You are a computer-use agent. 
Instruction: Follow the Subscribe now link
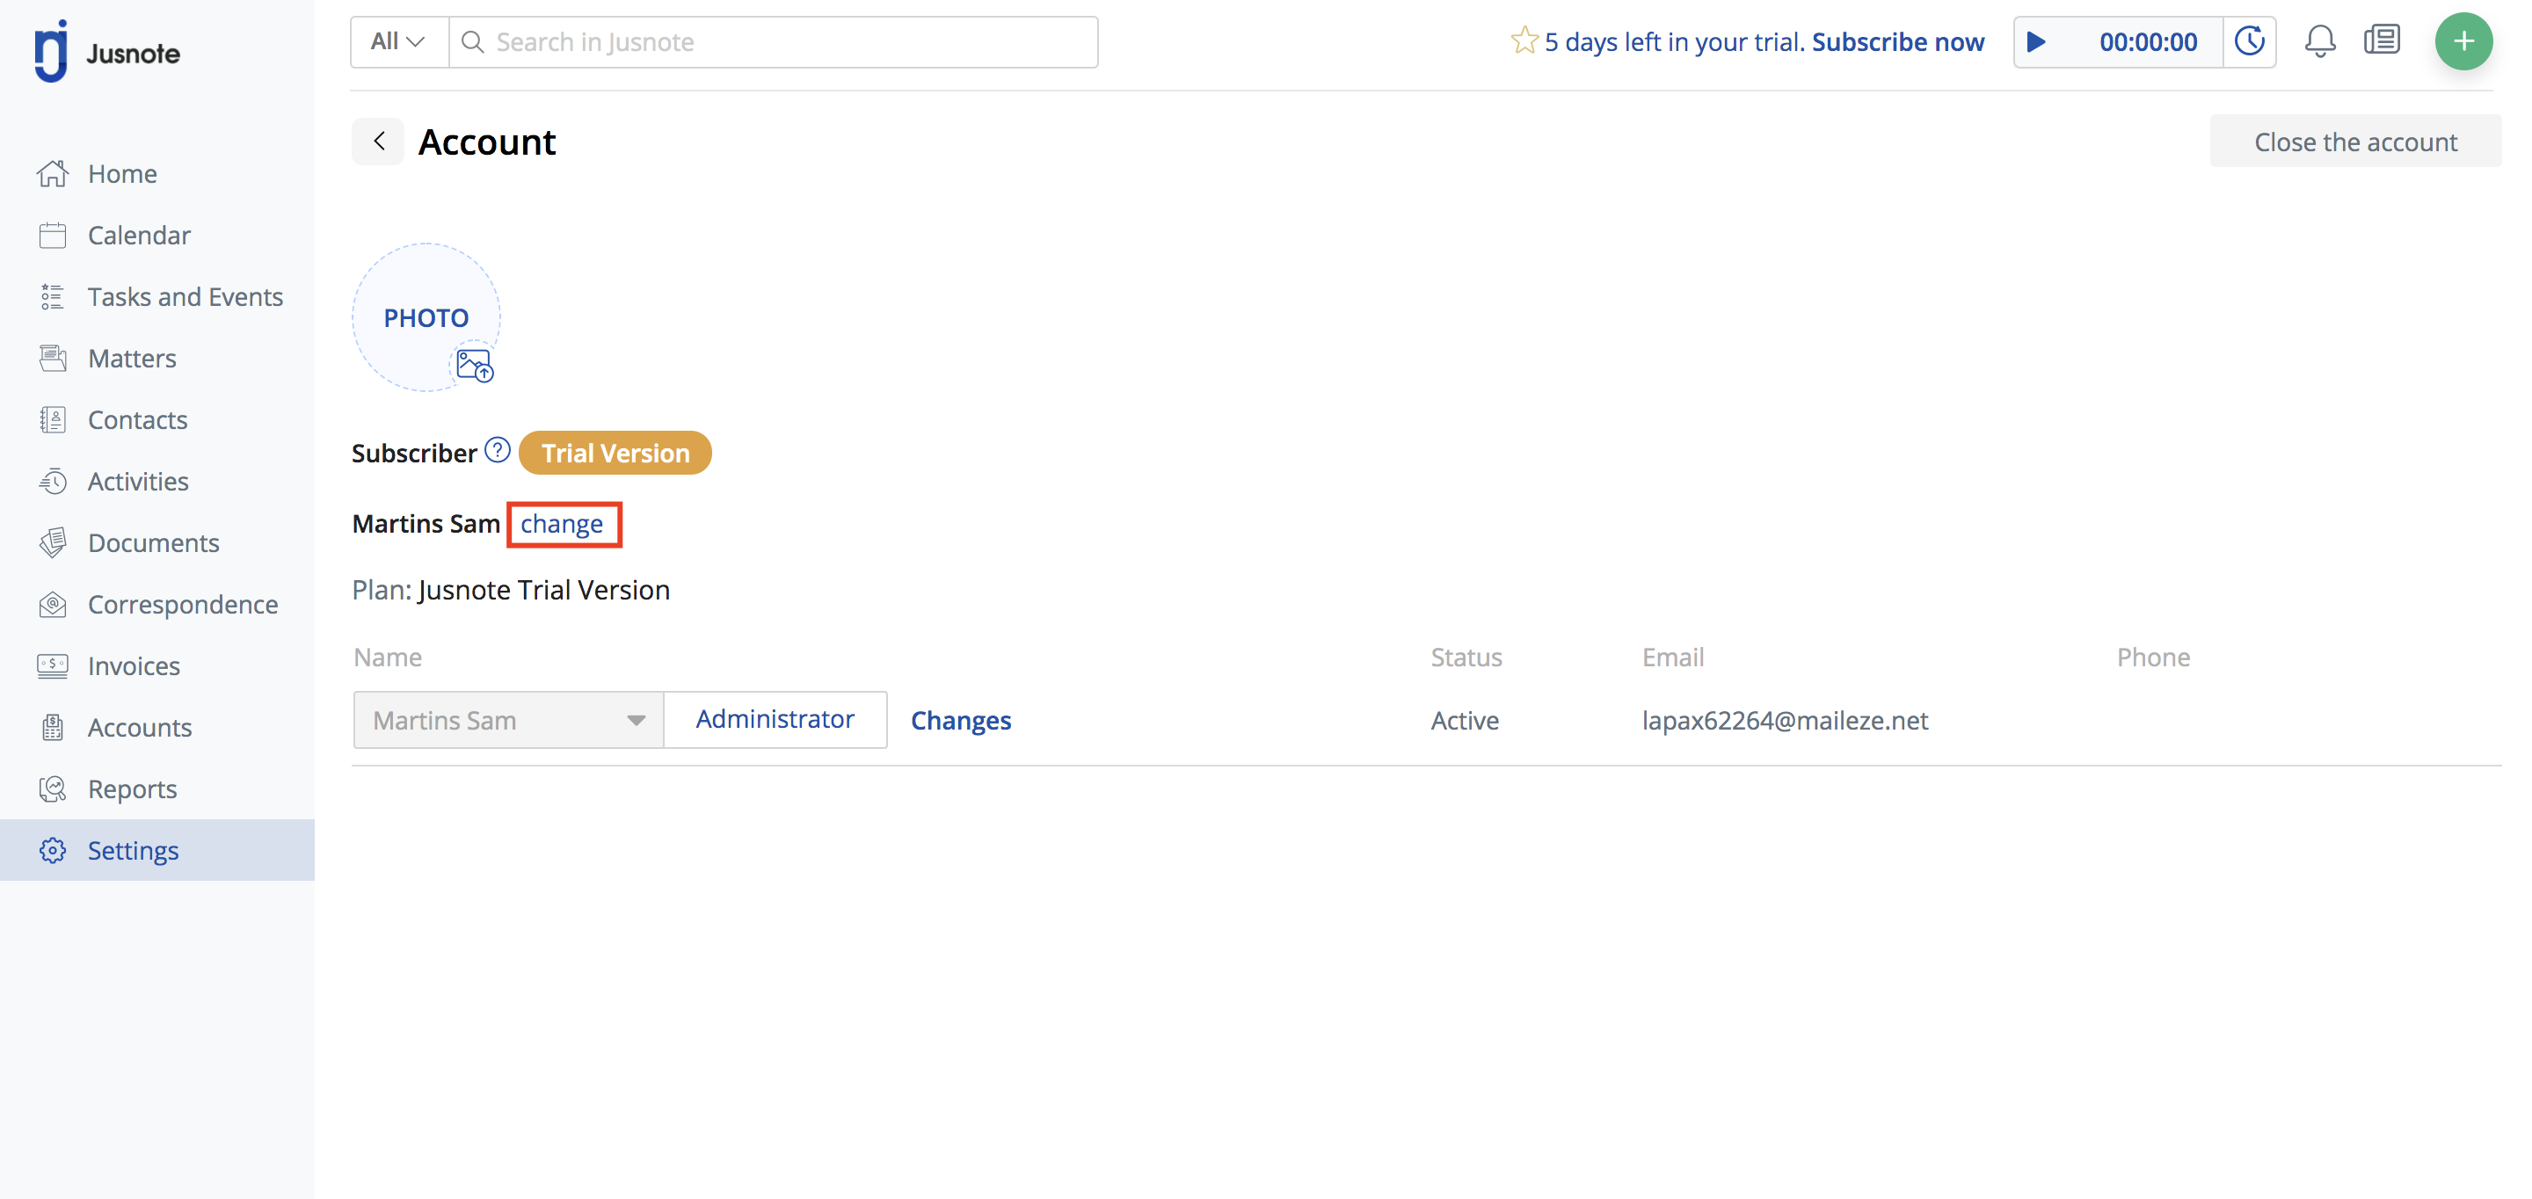click(1897, 42)
